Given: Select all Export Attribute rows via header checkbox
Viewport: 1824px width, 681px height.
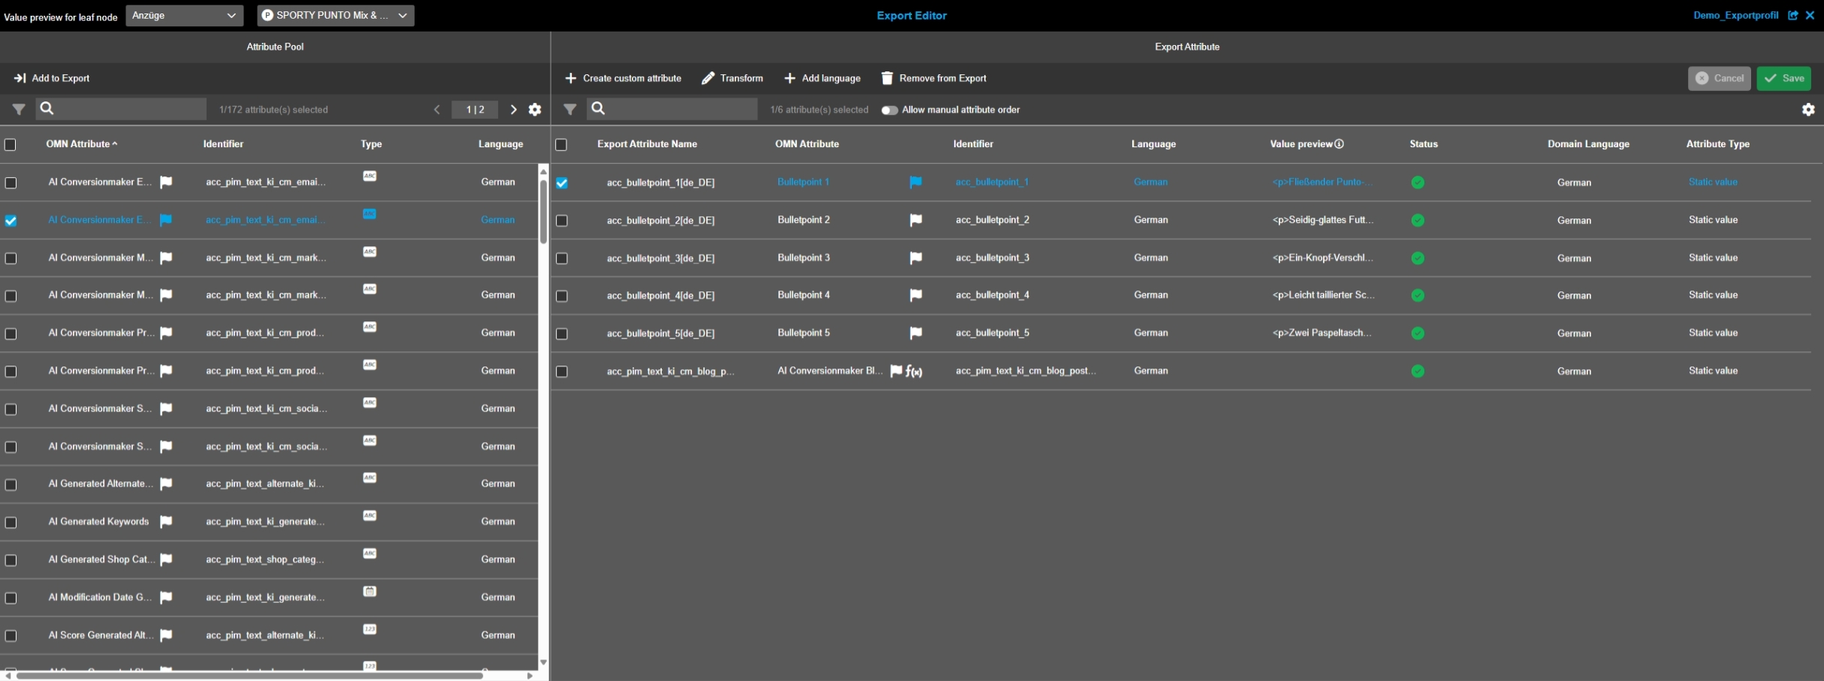Looking at the screenshot, I should (x=561, y=145).
